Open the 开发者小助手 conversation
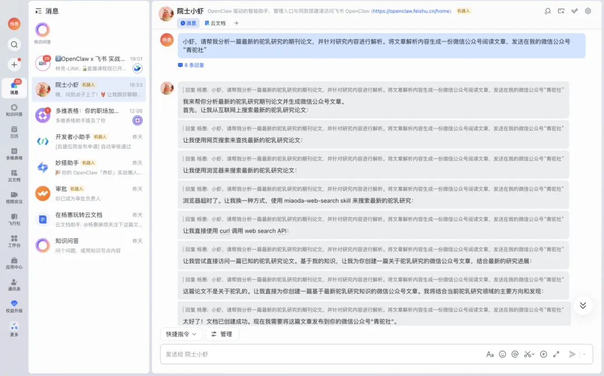This screenshot has width=604, height=376. 89,142
